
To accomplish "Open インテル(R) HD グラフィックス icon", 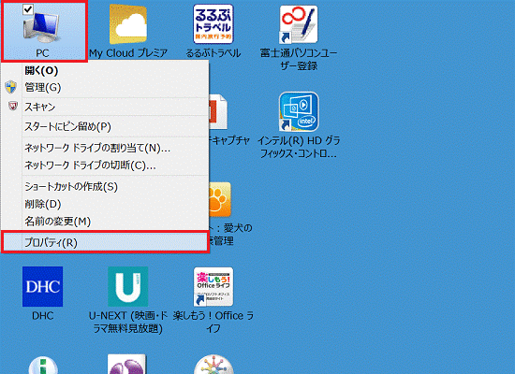I will (x=299, y=111).
